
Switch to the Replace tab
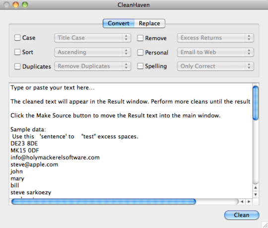pyautogui.click(x=149, y=23)
